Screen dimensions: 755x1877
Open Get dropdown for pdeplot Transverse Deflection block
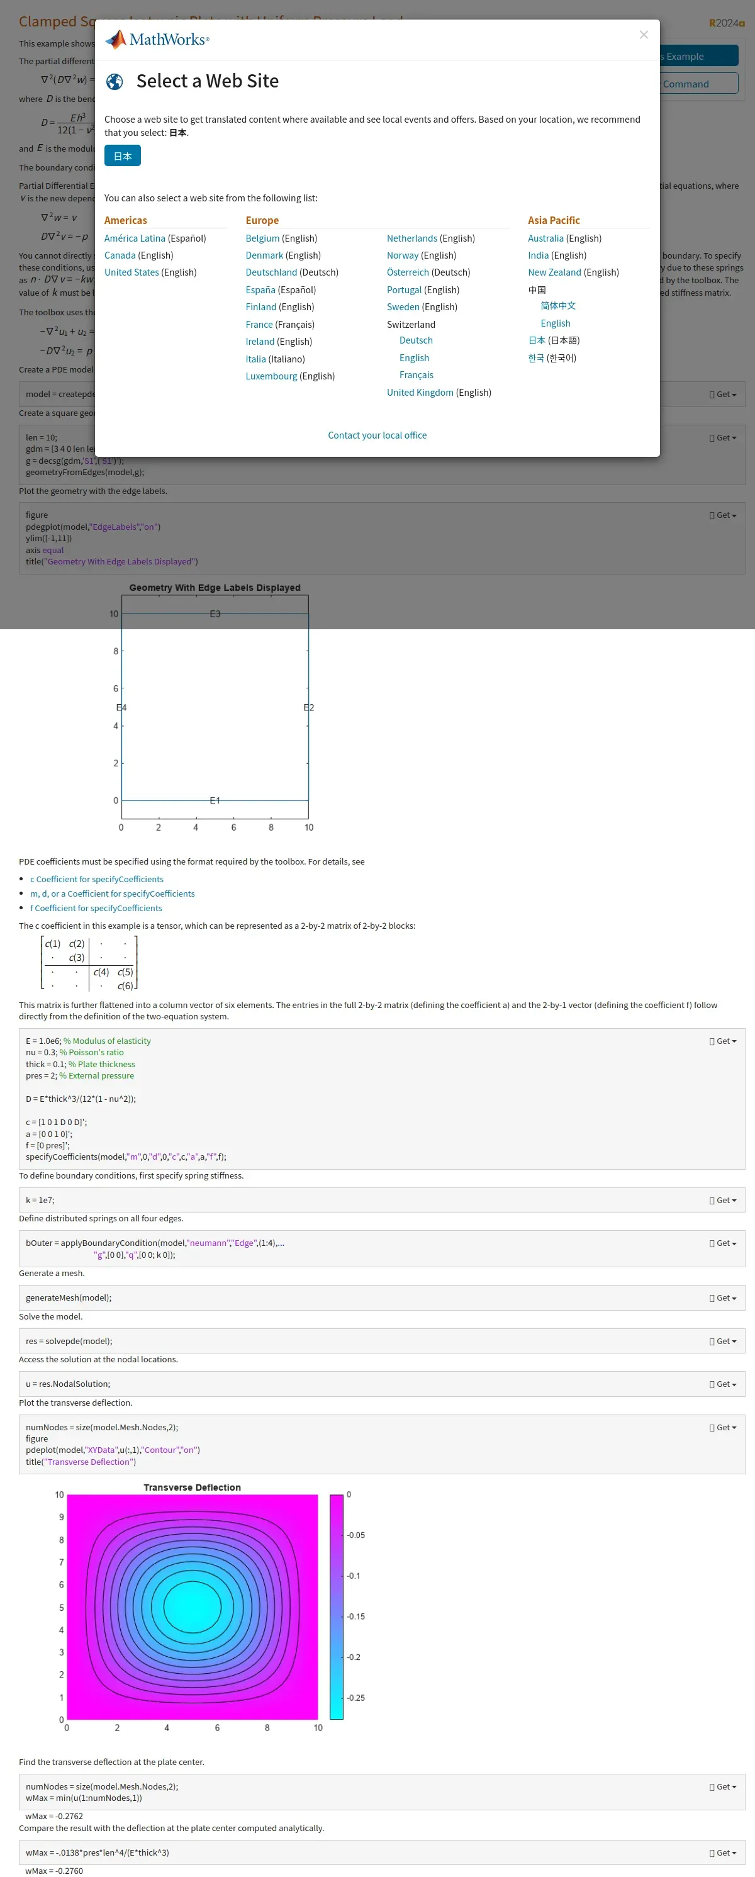click(x=723, y=1428)
